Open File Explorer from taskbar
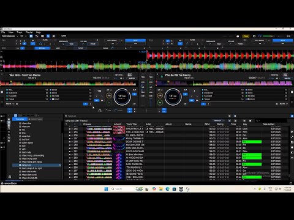Screen dimensions: 294x220 pos(160,189)
